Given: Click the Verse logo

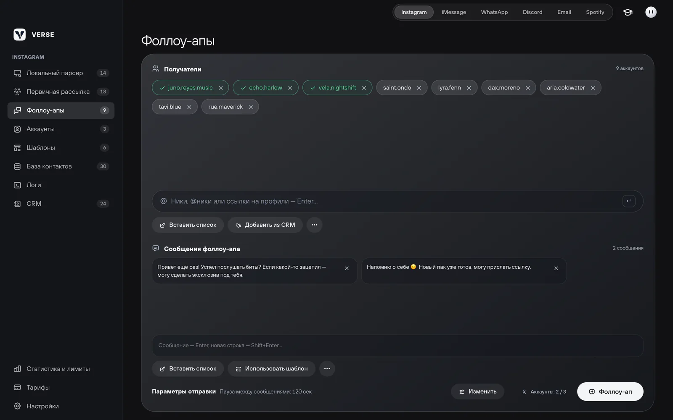Looking at the screenshot, I should (34, 34).
